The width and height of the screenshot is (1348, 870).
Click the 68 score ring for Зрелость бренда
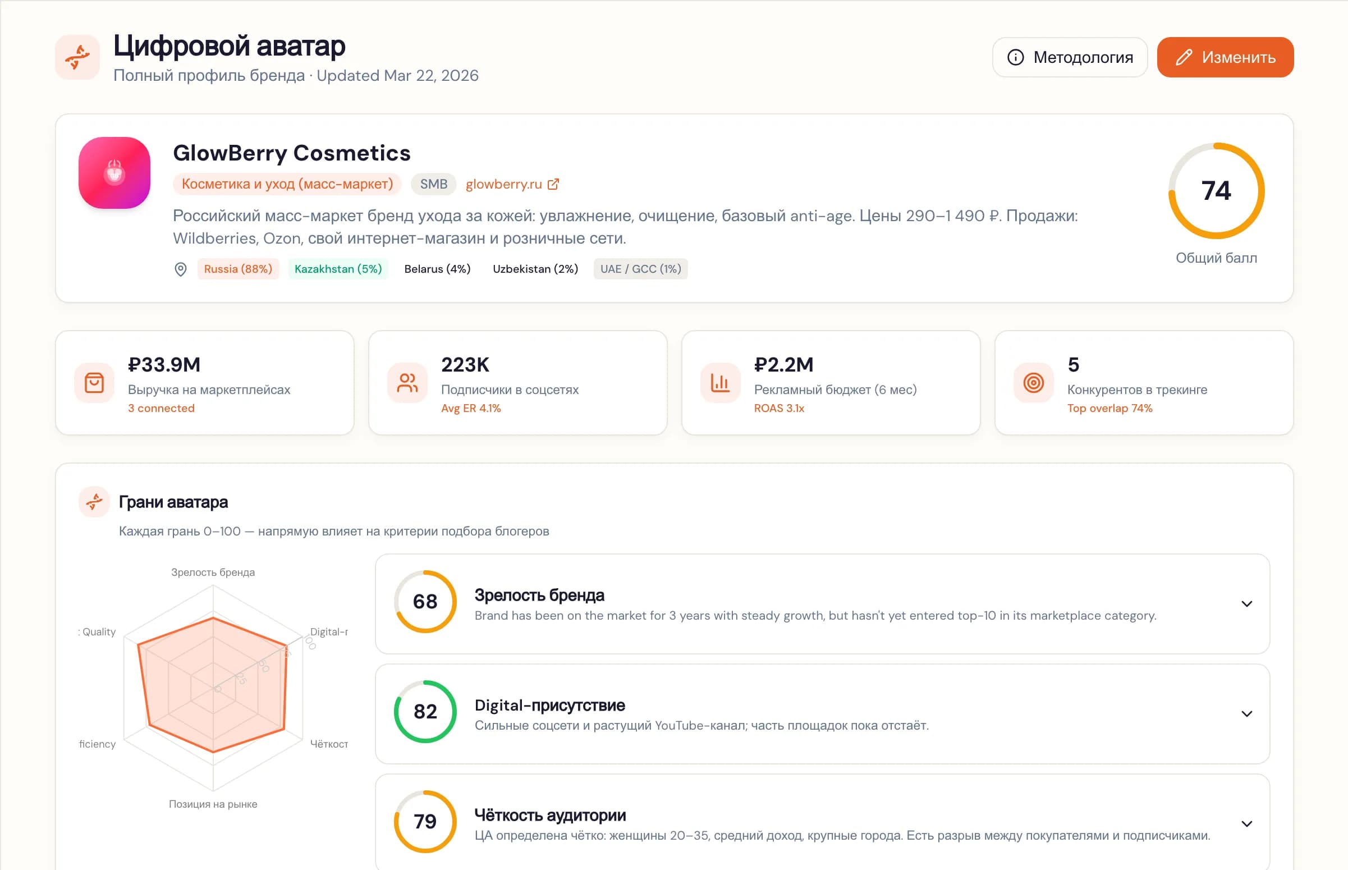point(425,602)
